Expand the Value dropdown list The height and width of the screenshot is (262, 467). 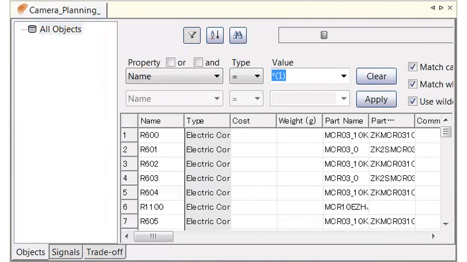click(344, 77)
